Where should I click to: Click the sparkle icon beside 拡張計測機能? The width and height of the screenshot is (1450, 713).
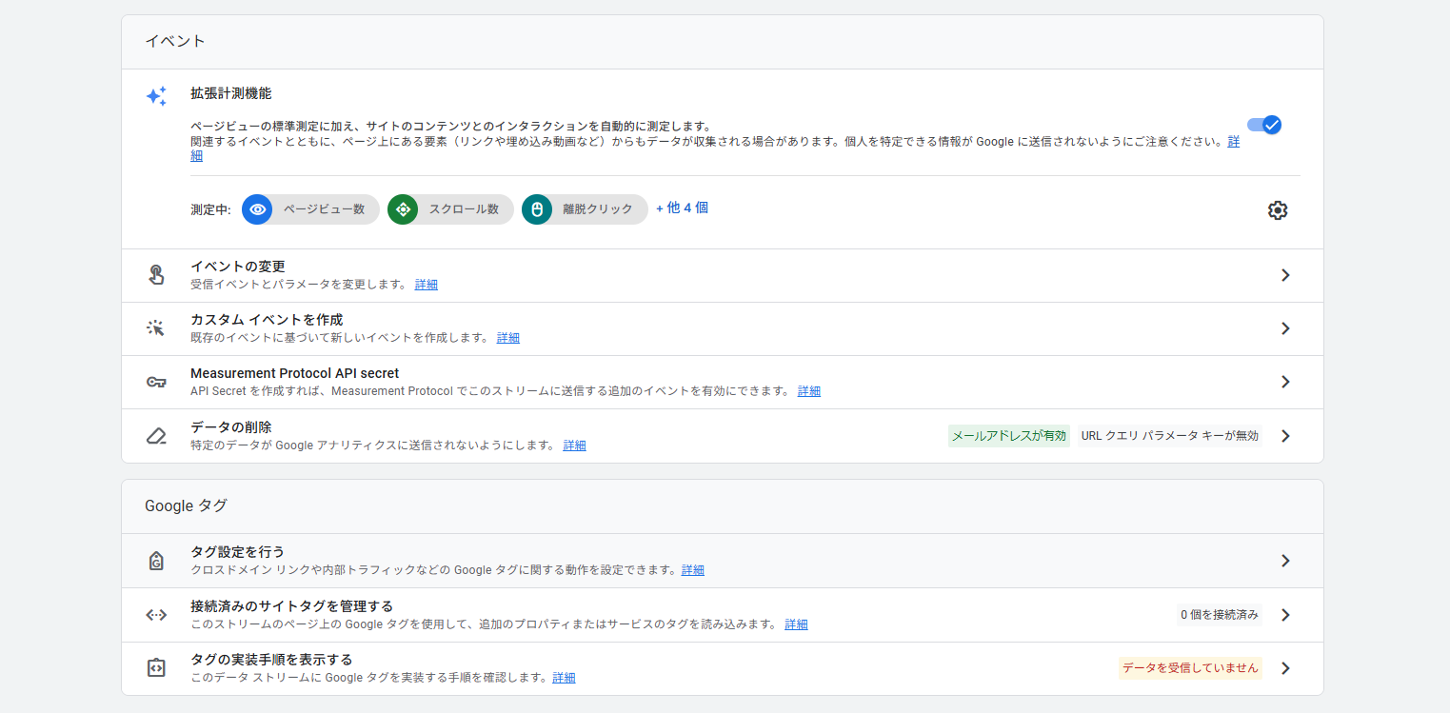pyautogui.click(x=156, y=96)
